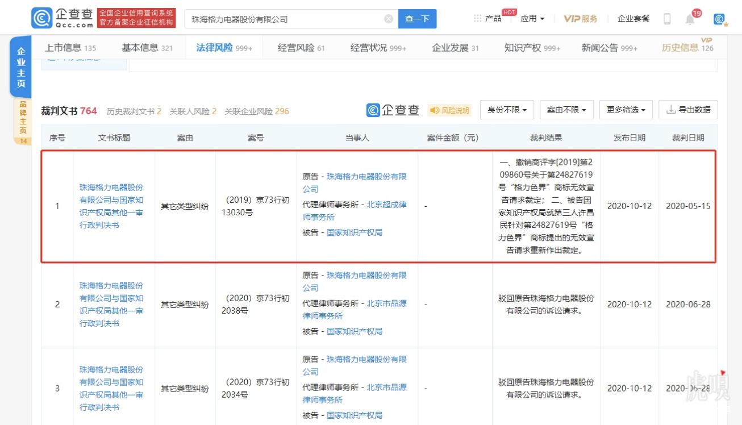Open row 1 defendant 国家知识产权局 link

[355, 232]
